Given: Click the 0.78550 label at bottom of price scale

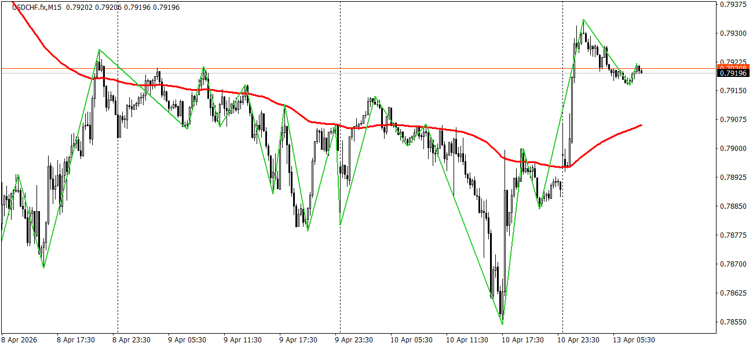Looking at the screenshot, I should pyautogui.click(x=732, y=317).
